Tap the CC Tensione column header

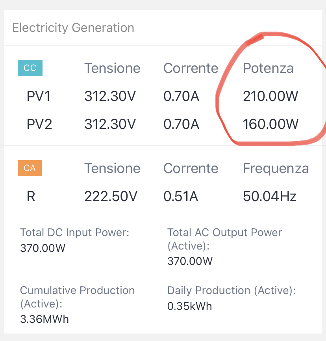(x=112, y=68)
